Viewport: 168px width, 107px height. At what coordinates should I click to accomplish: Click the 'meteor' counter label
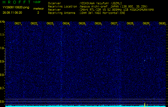coord(38,9)
